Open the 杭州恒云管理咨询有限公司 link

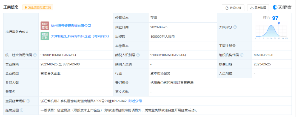point(71,26)
